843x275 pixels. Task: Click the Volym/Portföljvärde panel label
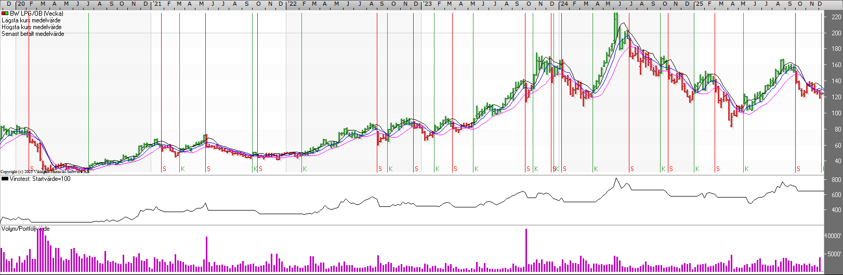point(25,229)
